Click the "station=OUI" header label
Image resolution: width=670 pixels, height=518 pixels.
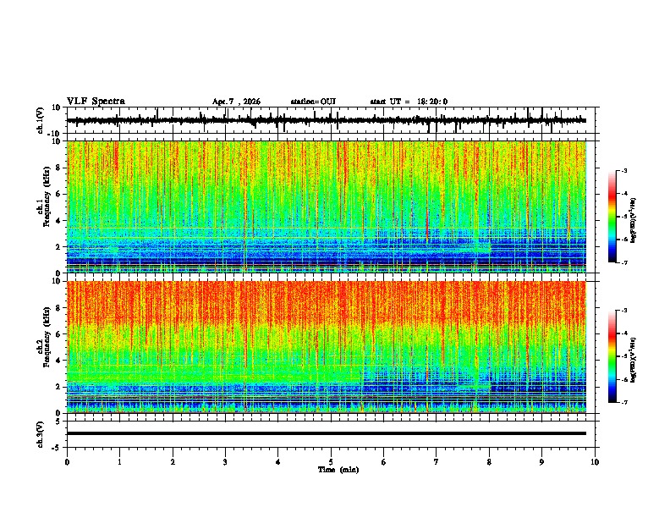[x=313, y=102]
